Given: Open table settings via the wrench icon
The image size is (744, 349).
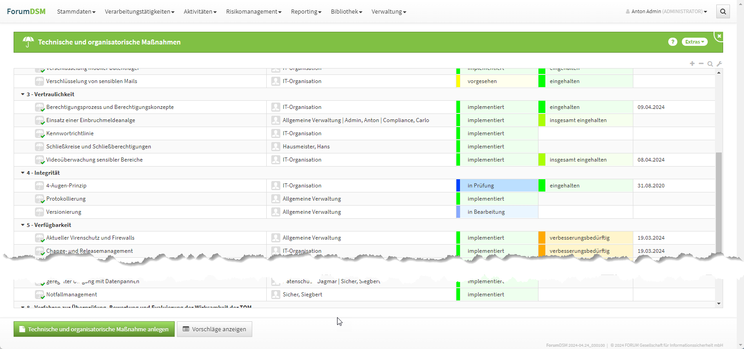Looking at the screenshot, I should (719, 64).
